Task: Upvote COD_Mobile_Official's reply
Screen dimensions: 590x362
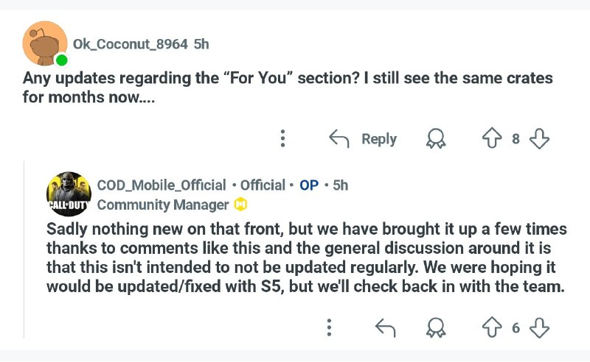Action: click(x=492, y=327)
